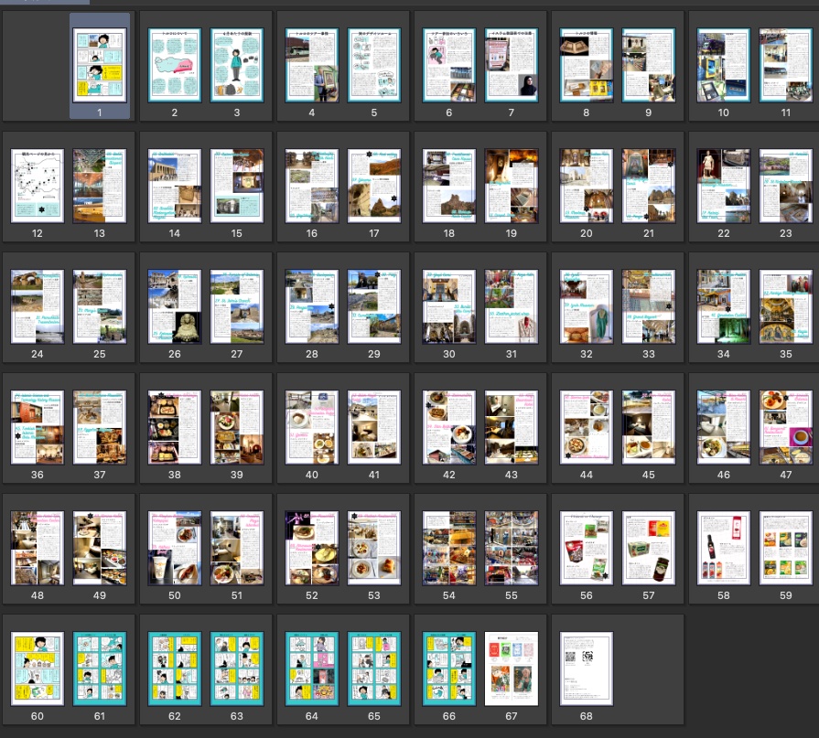Select page 54 market photo collage
This screenshot has height=738, width=819.
[x=449, y=548]
